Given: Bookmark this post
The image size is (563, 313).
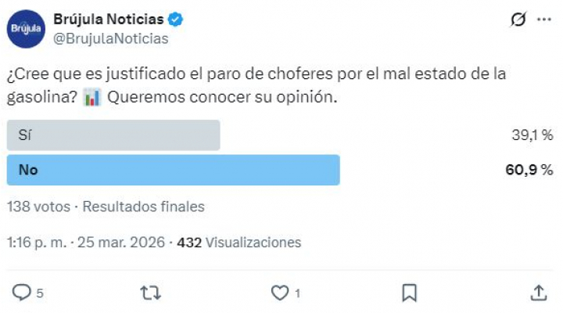Looking at the screenshot, I should [x=409, y=293].
